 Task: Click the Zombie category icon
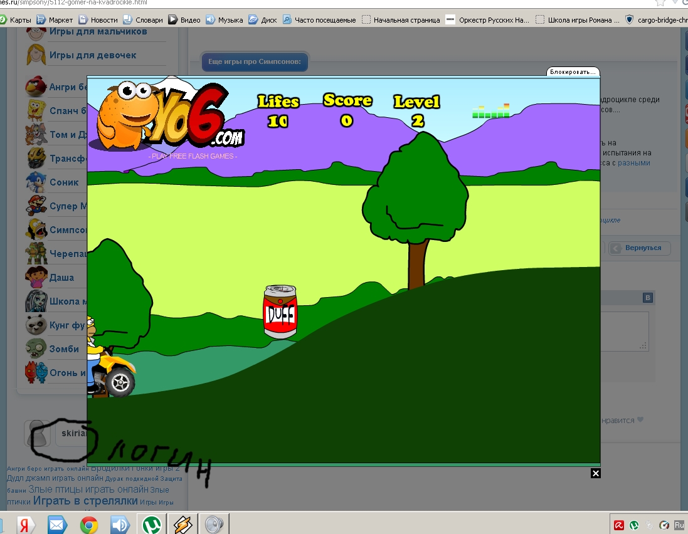36,349
